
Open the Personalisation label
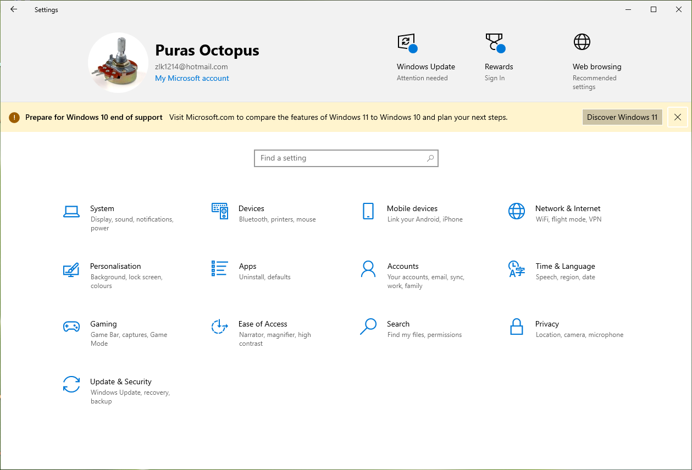pyautogui.click(x=115, y=266)
